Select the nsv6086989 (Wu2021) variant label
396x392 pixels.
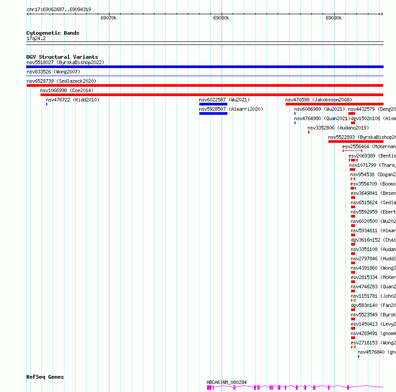point(319,109)
